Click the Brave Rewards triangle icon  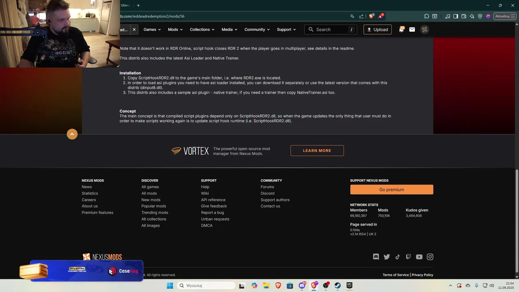[381, 16]
